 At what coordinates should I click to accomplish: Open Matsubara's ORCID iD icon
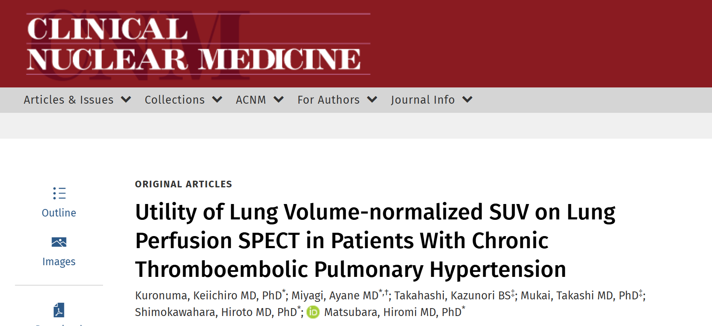tap(313, 312)
